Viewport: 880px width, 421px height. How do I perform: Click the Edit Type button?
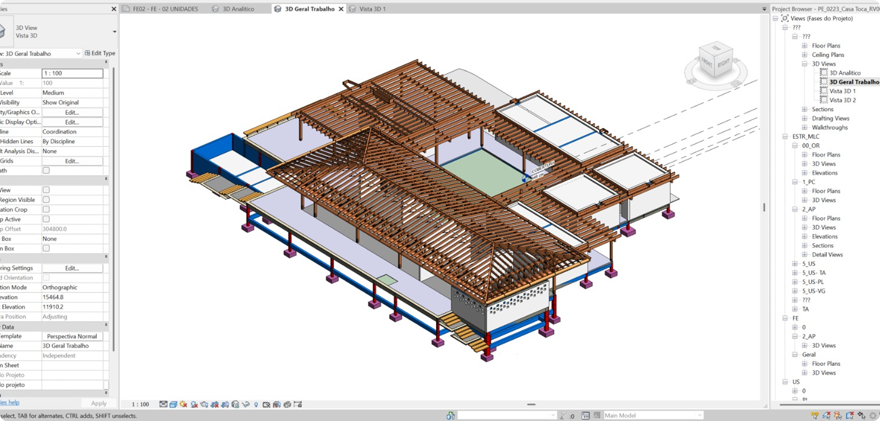(100, 53)
